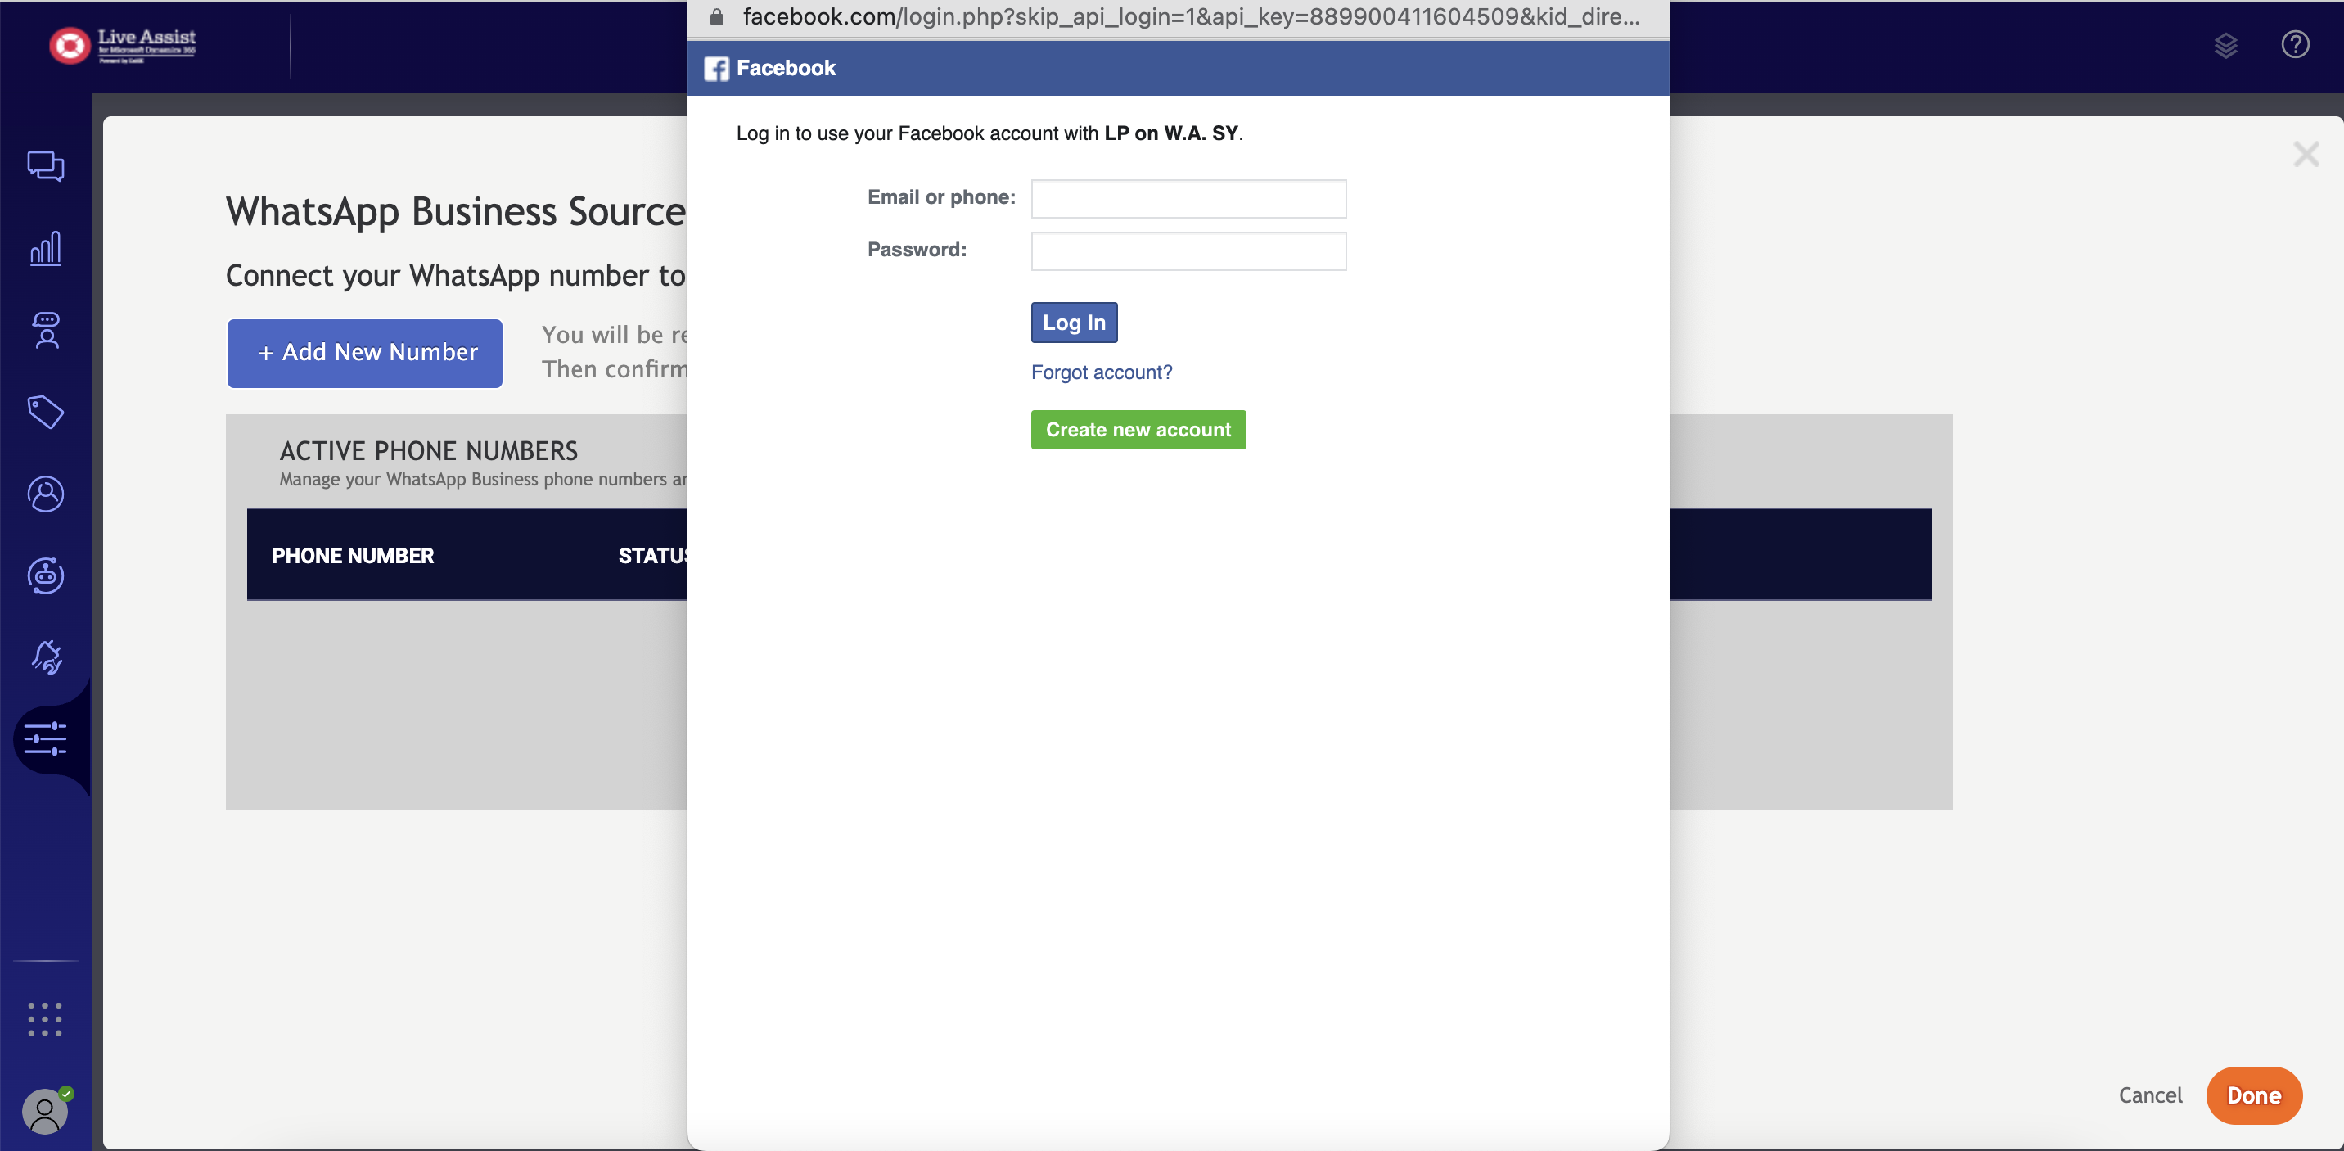Open the agent with speech bubble icon
Screen dimensions: 2344x1151
pos(46,330)
